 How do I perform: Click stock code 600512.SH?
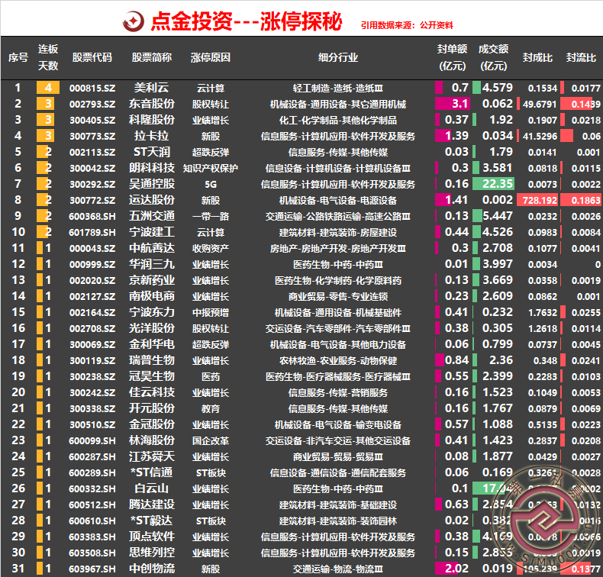pyautogui.click(x=92, y=504)
